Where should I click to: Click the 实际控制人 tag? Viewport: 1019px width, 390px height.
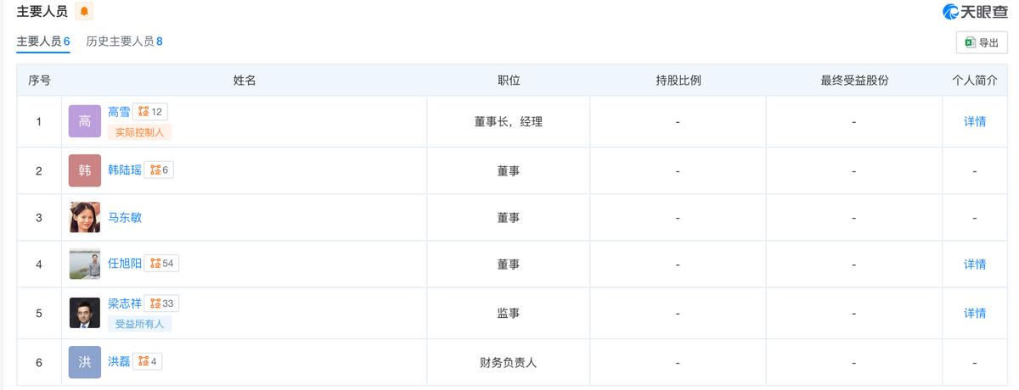pyautogui.click(x=139, y=132)
